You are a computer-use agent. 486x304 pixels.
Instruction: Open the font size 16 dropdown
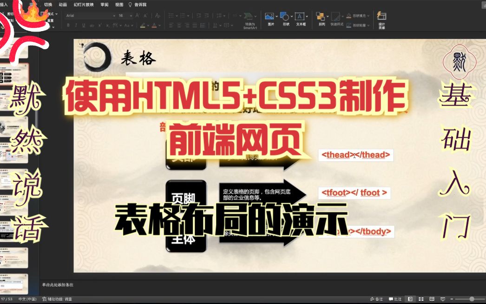[131, 15]
